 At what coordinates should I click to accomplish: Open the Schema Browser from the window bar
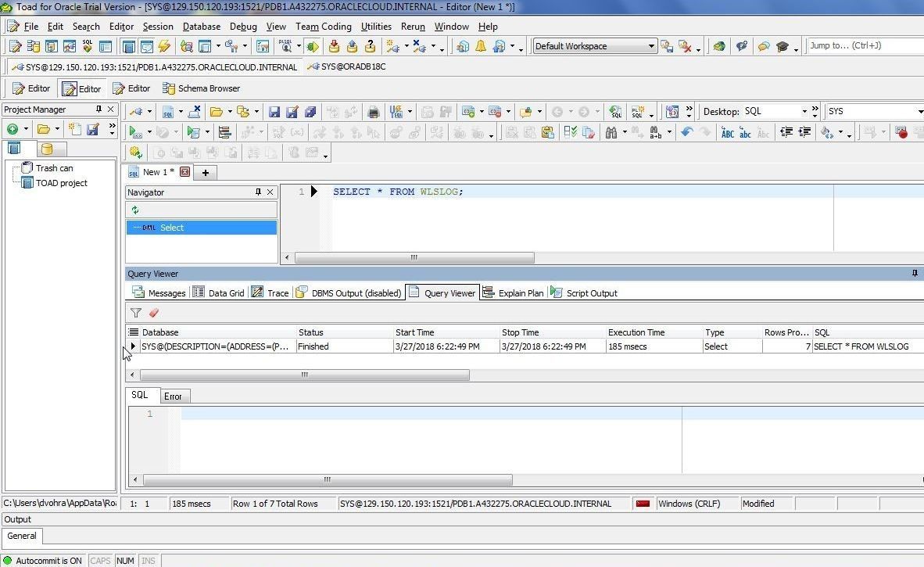pyautogui.click(x=202, y=88)
